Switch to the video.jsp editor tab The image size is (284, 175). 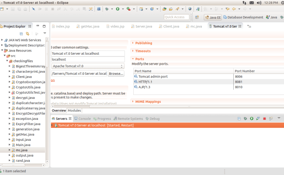(x=115, y=27)
